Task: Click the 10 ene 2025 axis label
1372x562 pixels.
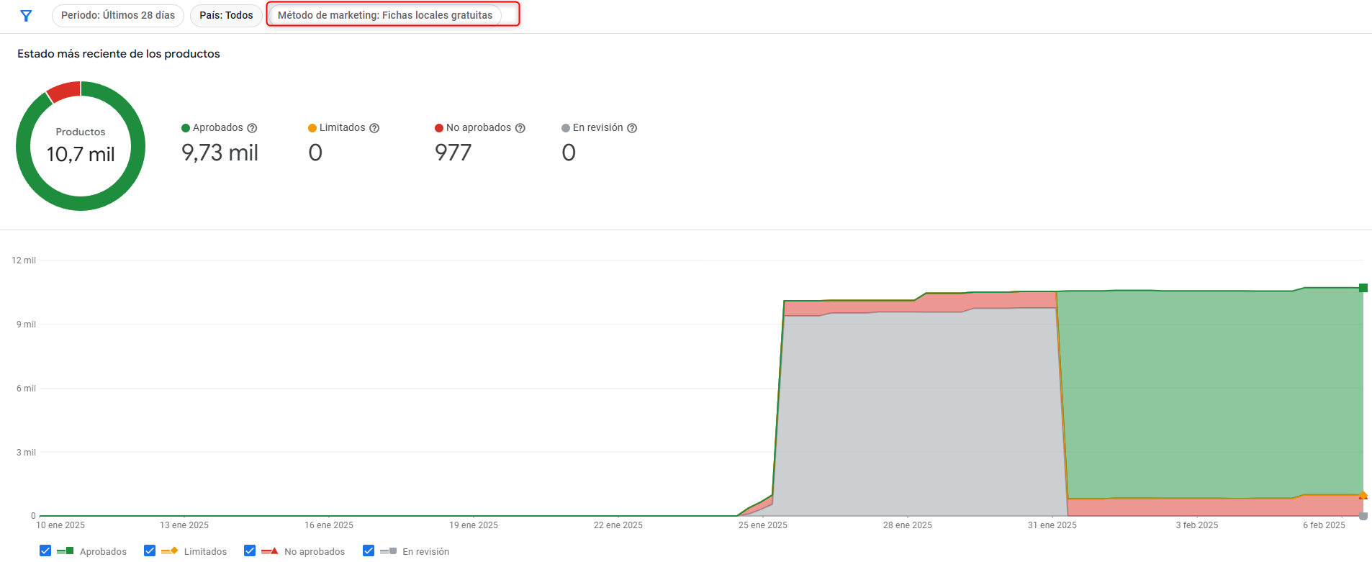Action: click(x=60, y=525)
